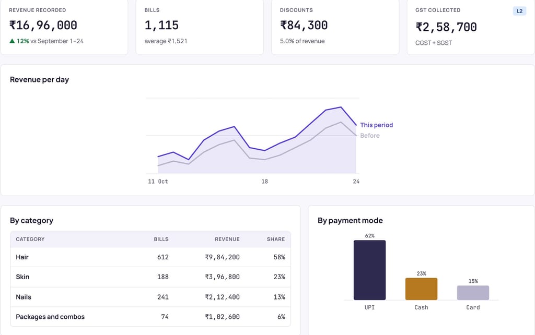The height and width of the screenshot is (335, 535).
Task: Click the SHARE column header
Action: click(276, 239)
